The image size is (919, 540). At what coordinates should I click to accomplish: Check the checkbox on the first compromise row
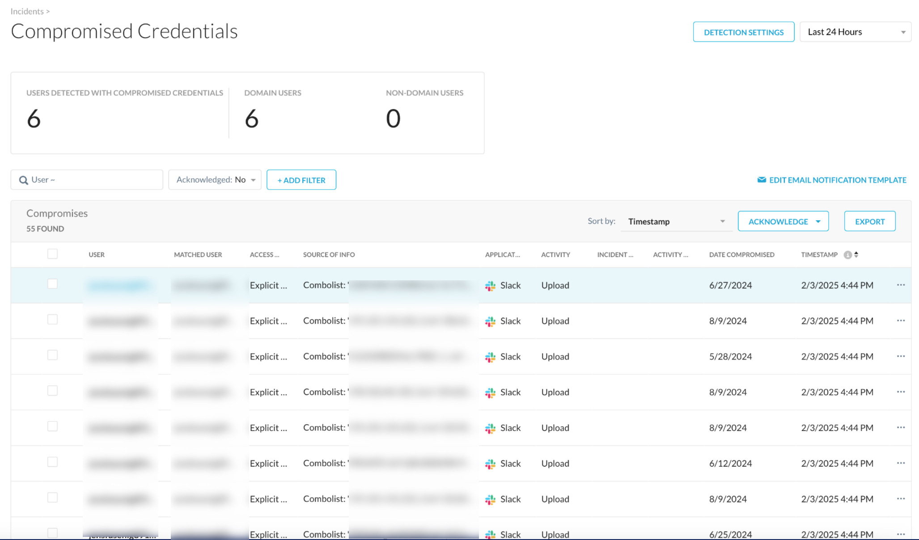coord(53,283)
